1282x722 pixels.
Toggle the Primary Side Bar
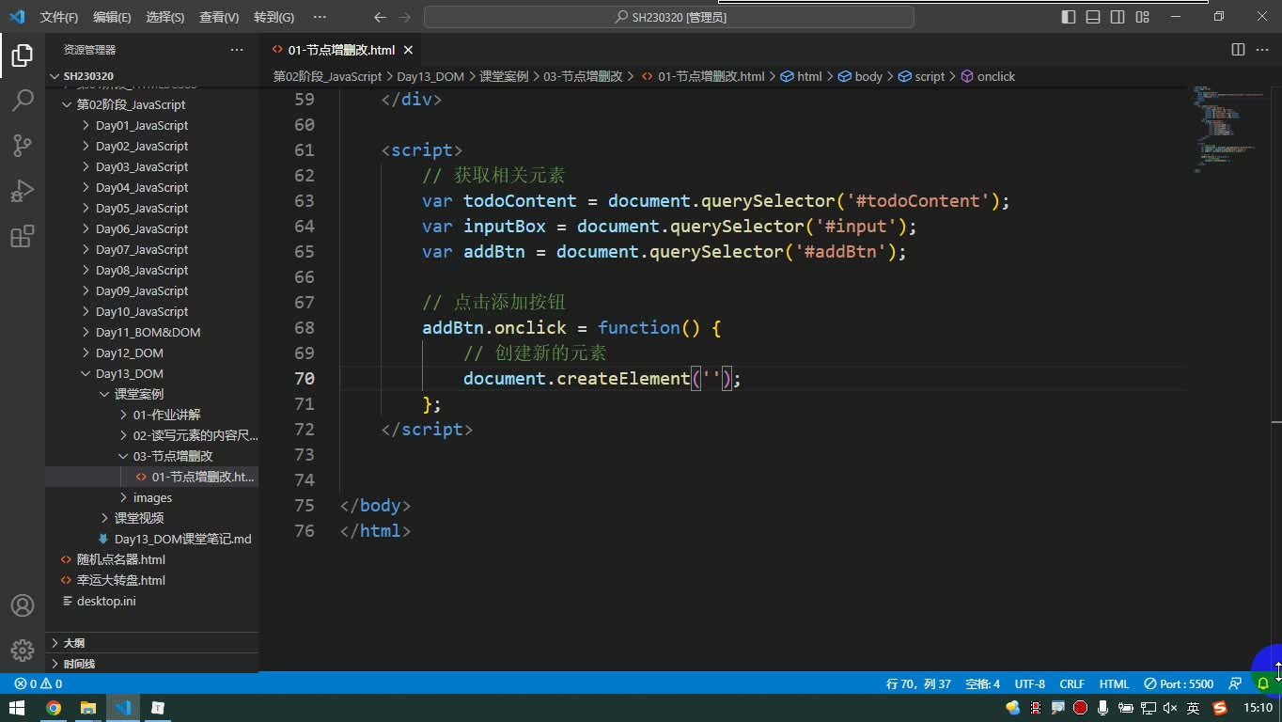tap(1069, 17)
